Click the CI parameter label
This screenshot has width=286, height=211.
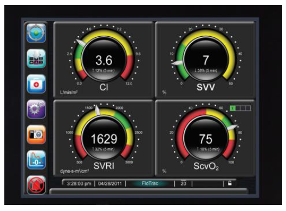pos(104,87)
